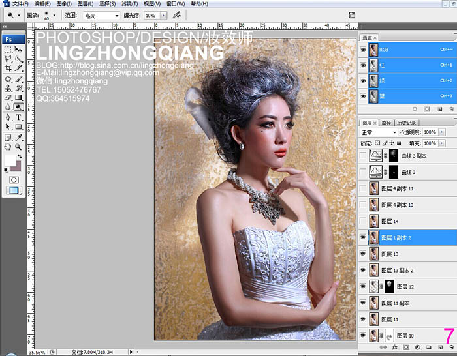
Task: Hide the 绿 (green) channel
Action: (x=363, y=81)
